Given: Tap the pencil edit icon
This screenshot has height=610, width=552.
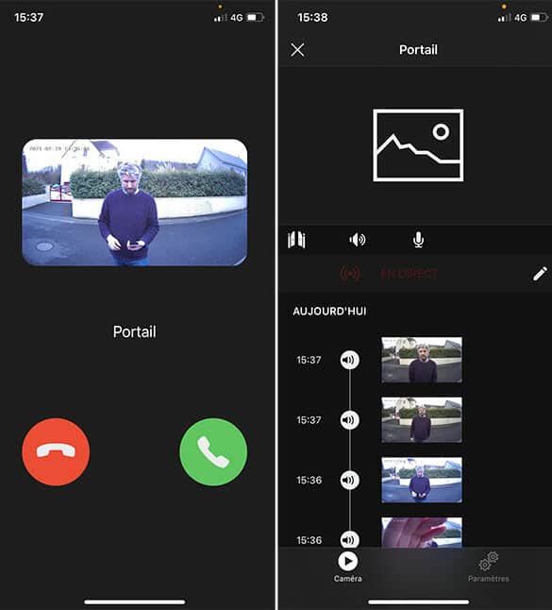Looking at the screenshot, I should tap(540, 274).
